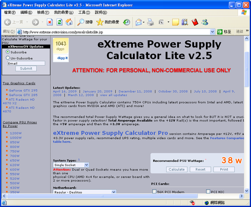251x207 pixels.
Task: Click the Calculate button
Action: 177,169
